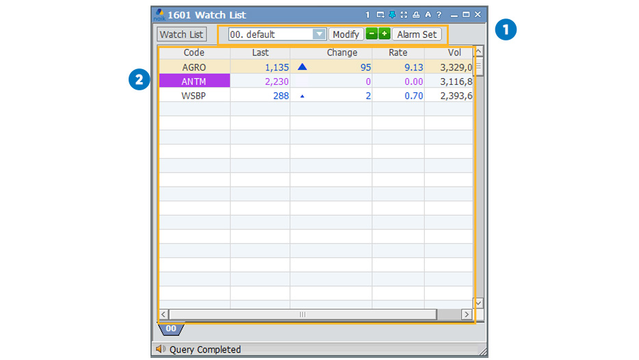Click the pin window icon in title bar
The image size is (639, 360).
tap(392, 14)
